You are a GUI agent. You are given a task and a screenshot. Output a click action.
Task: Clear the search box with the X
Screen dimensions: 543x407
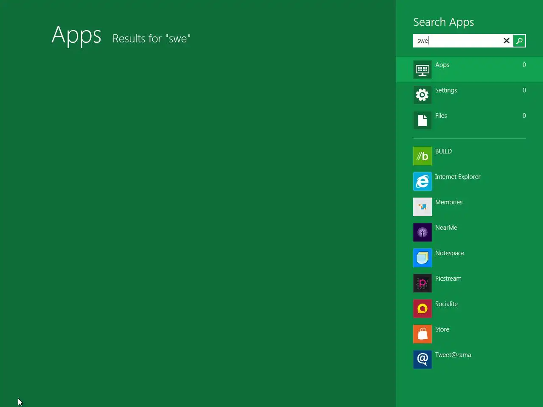pos(506,41)
